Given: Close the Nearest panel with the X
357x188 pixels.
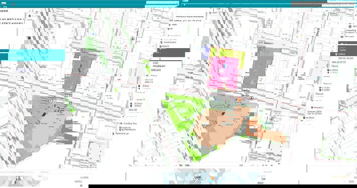Looking at the screenshot, I should (30, 11).
